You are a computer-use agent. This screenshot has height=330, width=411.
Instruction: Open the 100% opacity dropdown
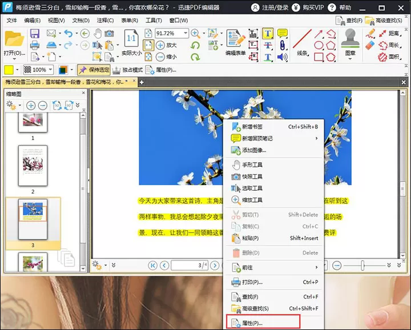click(50, 70)
